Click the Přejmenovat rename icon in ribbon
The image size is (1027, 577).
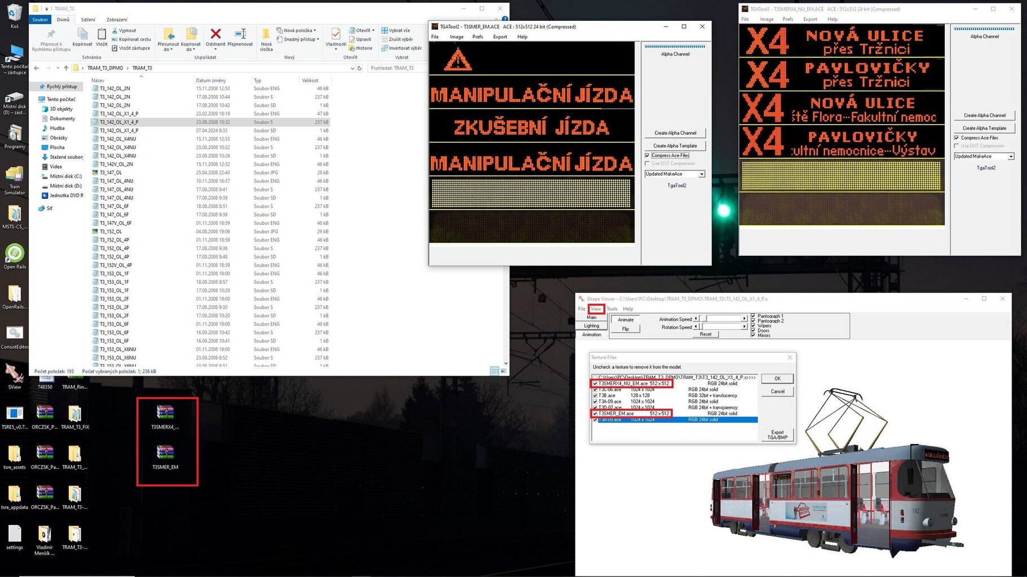(240, 35)
